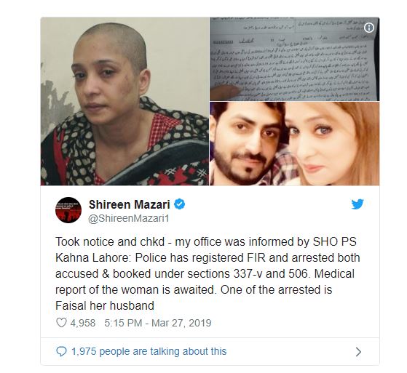
Task: Open the selfie photo of the couple
Action: pyautogui.click(x=295, y=143)
